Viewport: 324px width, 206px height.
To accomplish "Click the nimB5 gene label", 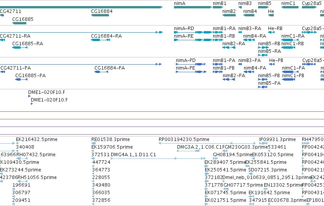I will (x=265, y=3).
